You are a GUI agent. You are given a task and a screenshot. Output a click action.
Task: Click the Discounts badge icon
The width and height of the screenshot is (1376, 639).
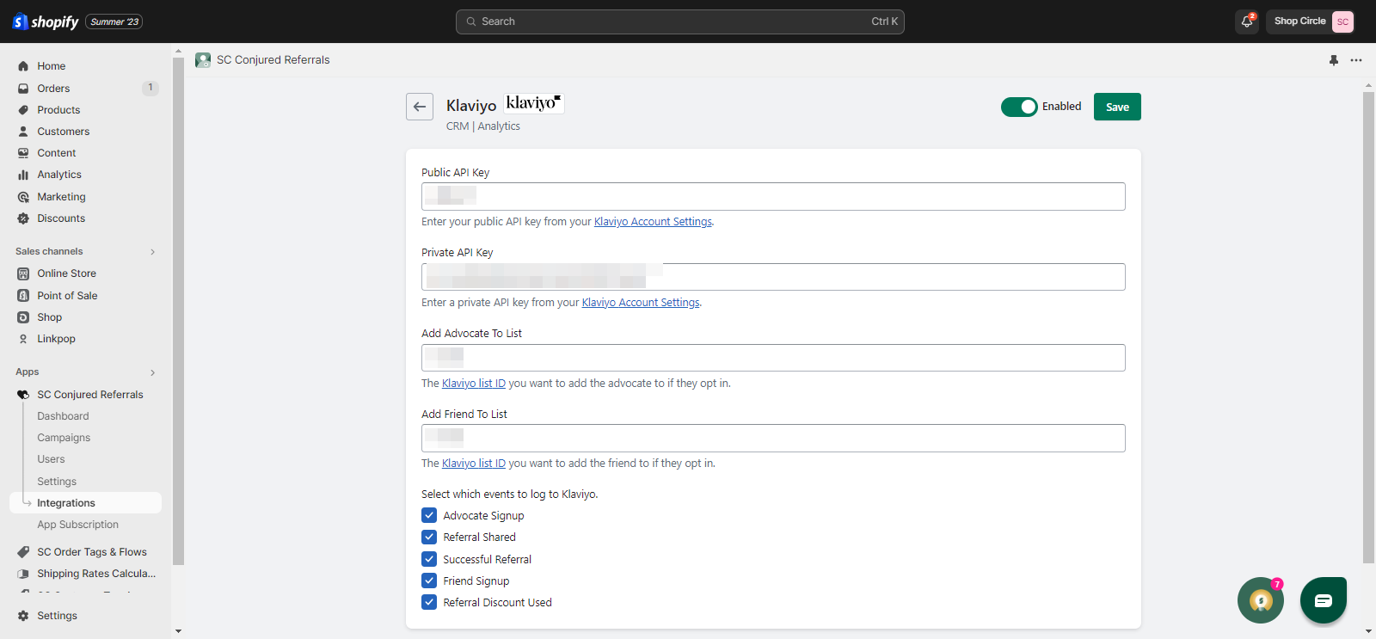pyautogui.click(x=23, y=218)
